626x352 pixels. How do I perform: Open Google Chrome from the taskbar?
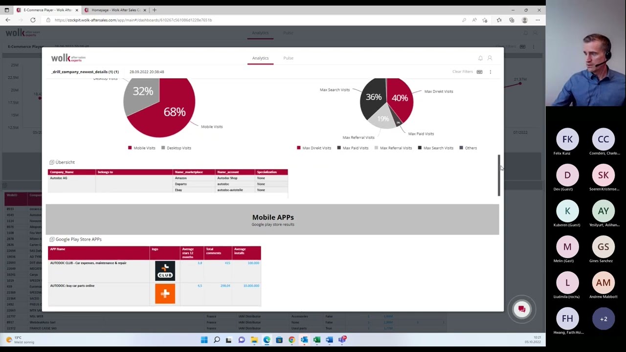[291, 340]
